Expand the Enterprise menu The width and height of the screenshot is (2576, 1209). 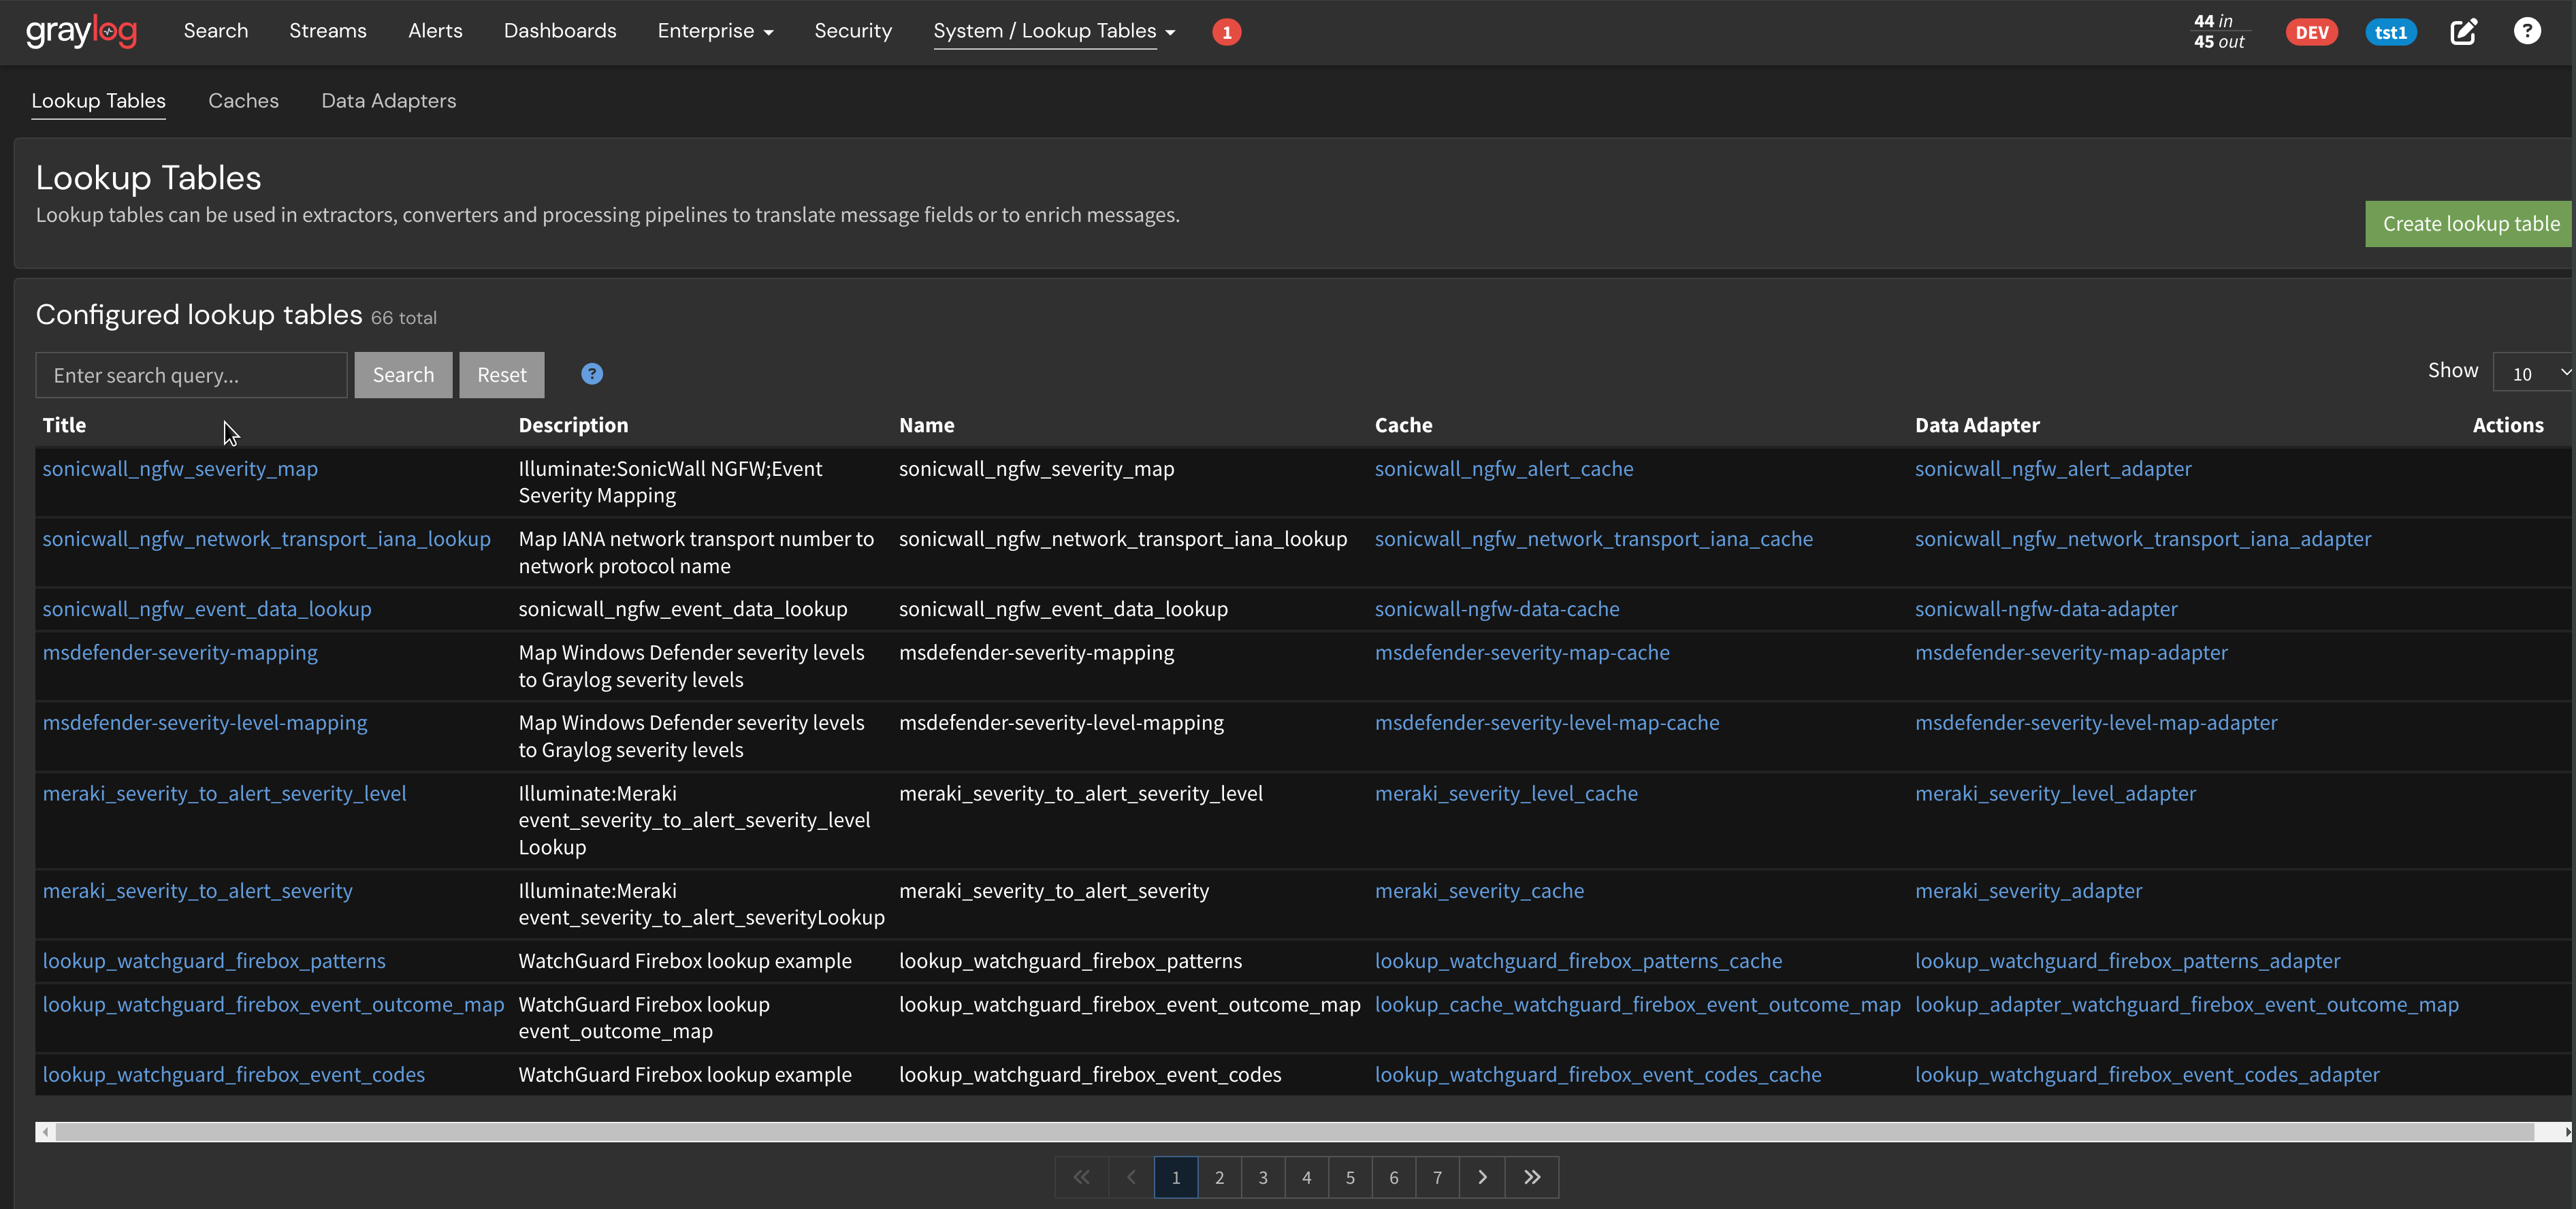pos(715,31)
